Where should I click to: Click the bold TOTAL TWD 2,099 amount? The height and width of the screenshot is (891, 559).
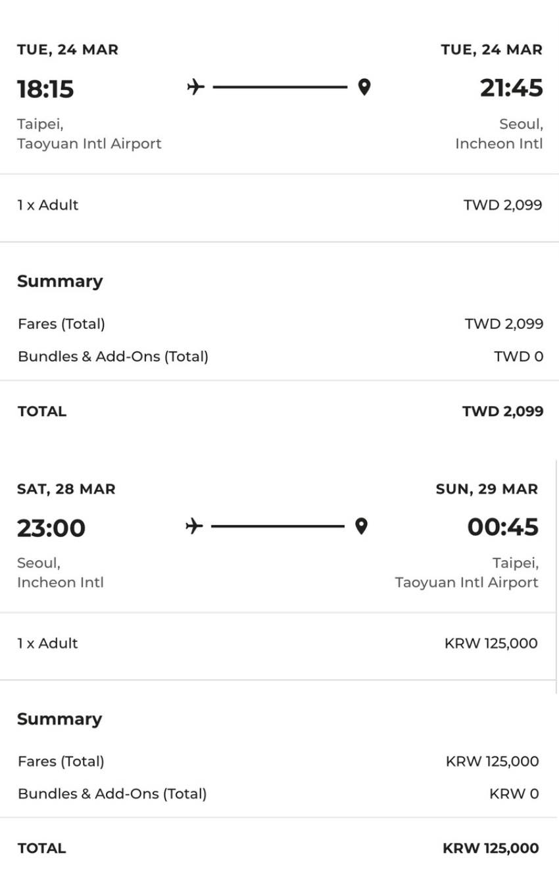click(502, 411)
